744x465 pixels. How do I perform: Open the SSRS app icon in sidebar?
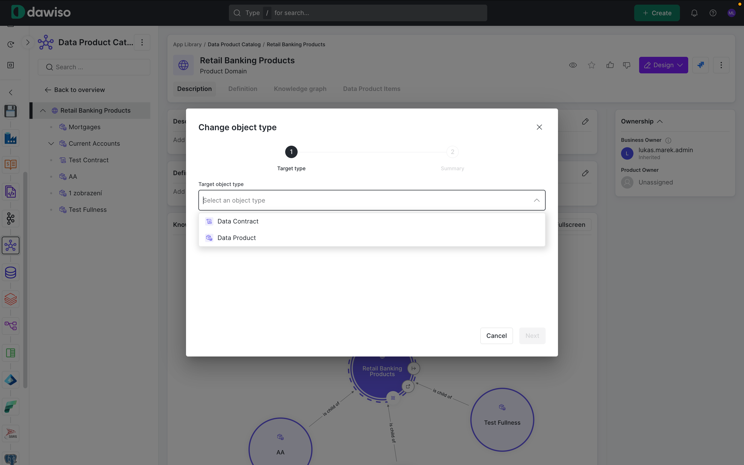pos(11,434)
